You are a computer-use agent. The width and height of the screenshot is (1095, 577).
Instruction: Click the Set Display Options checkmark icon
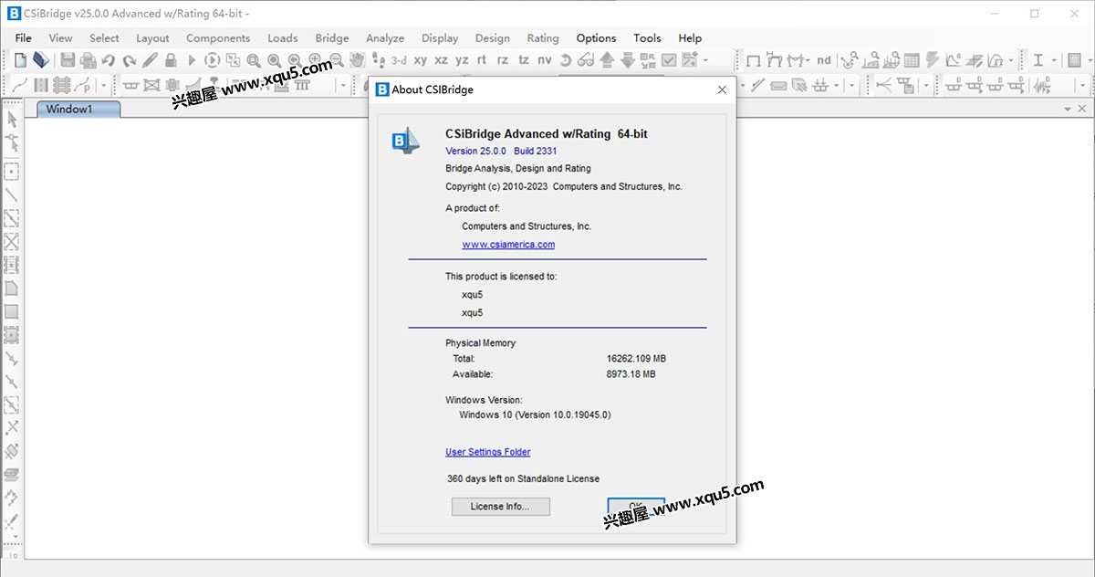669,60
